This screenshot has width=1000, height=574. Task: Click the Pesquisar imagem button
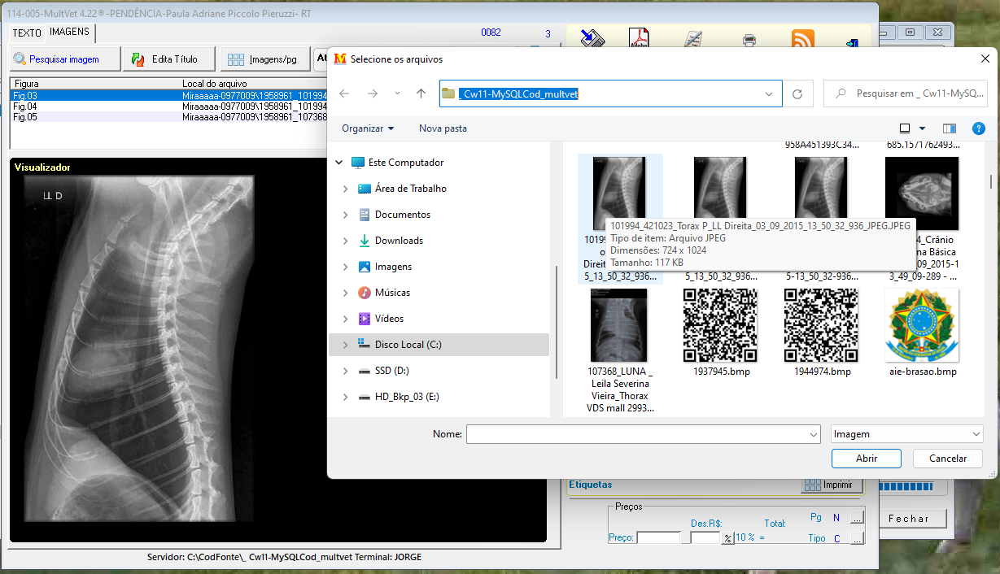(x=64, y=59)
